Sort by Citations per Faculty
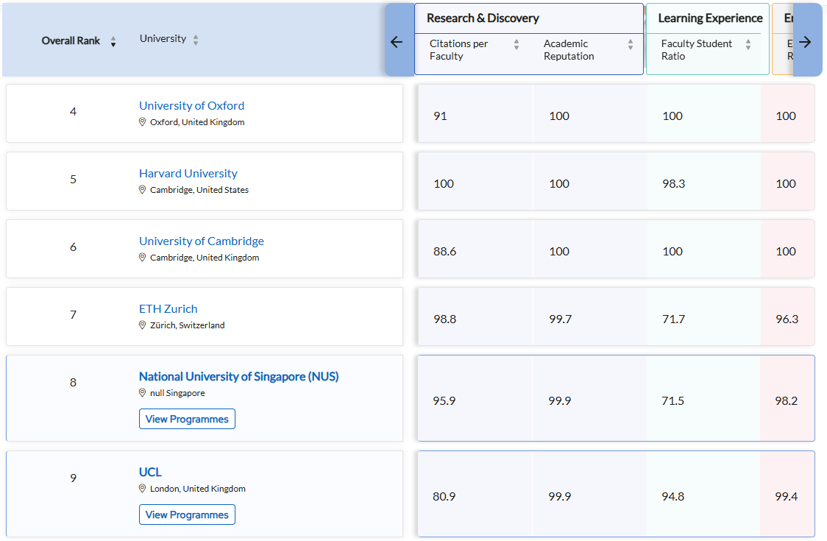The width and height of the screenshot is (827, 541). (x=517, y=44)
